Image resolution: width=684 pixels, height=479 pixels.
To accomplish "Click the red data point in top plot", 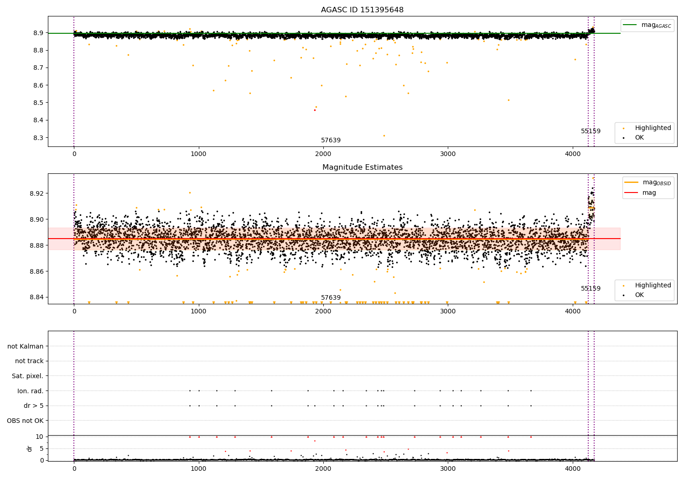I will 315,110.
